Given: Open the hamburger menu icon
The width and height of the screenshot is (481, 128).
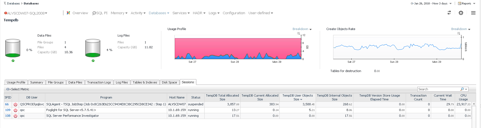Looking at the screenshot, I should pos(473,13).
